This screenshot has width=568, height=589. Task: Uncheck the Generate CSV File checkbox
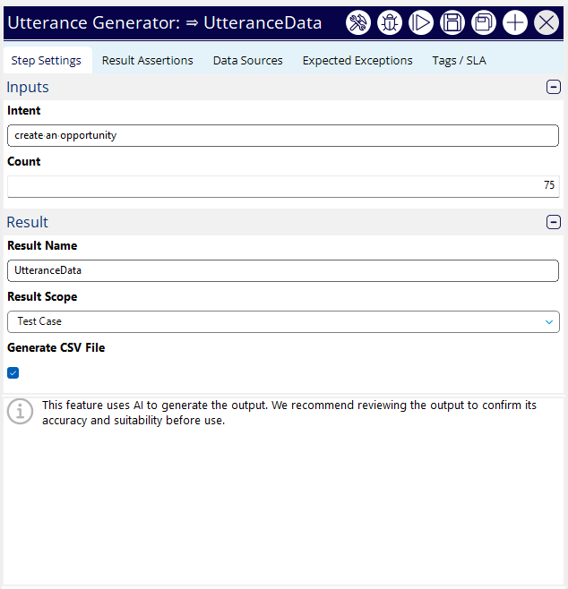pos(13,373)
